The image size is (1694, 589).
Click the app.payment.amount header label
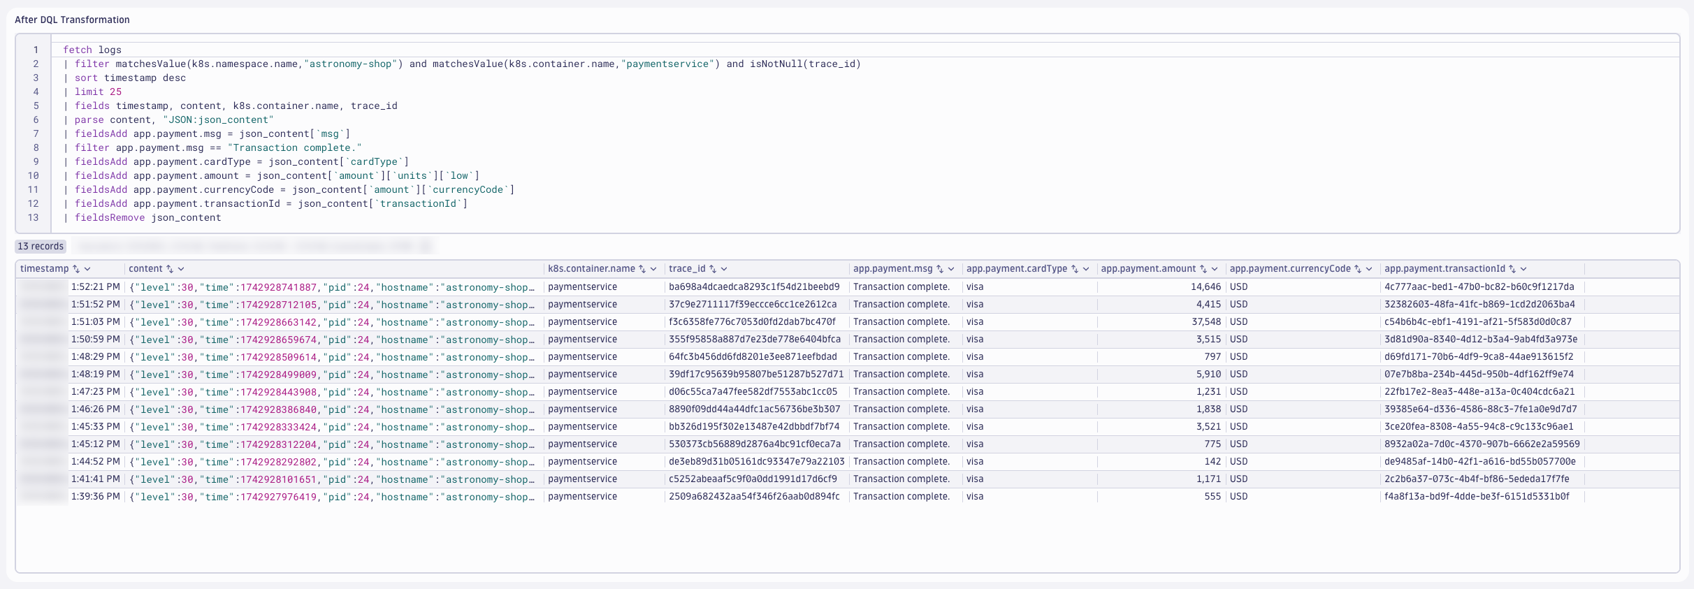[1148, 269]
